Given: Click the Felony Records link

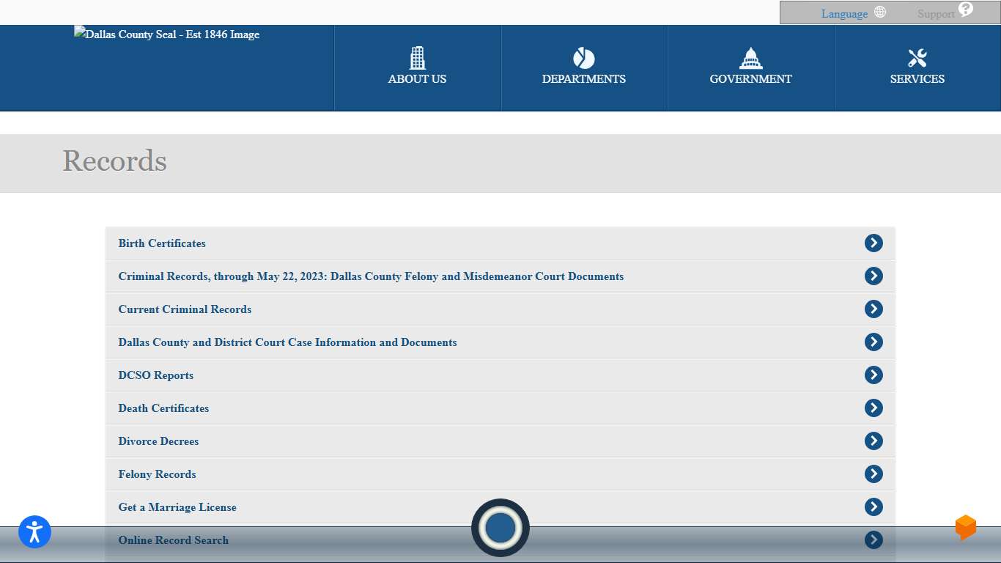Looking at the screenshot, I should (x=156, y=474).
